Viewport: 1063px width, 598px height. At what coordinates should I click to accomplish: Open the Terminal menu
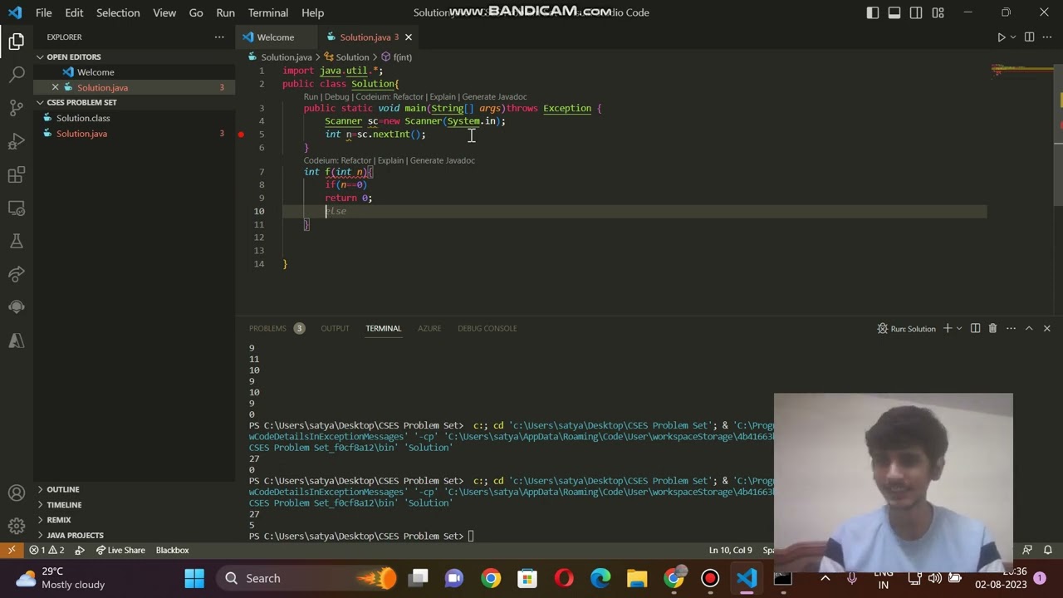coord(268,12)
